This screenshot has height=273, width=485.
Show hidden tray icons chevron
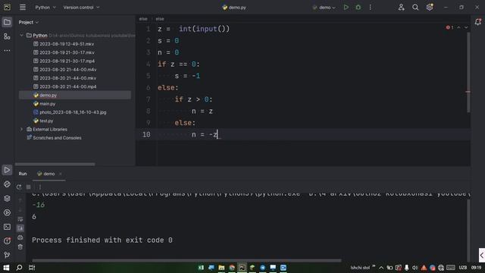381,268
